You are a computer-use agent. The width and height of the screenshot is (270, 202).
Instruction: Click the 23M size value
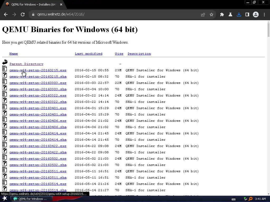point(118,70)
